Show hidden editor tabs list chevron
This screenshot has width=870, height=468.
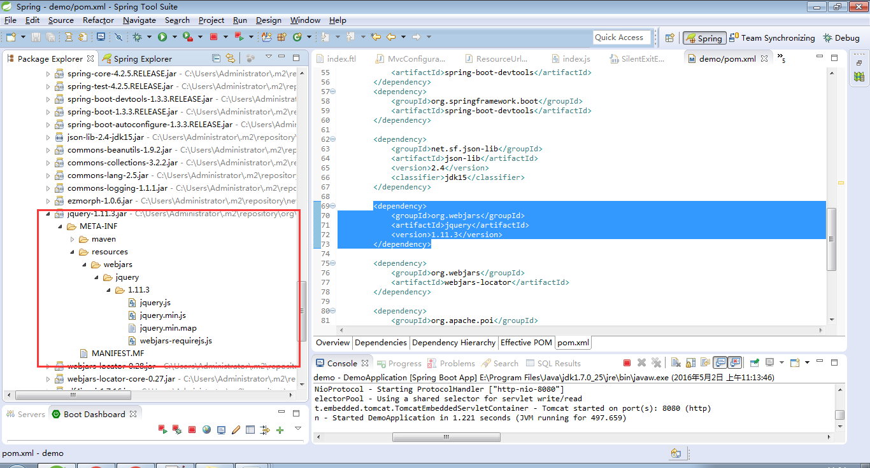pyautogui.click(x=781, y=59)
